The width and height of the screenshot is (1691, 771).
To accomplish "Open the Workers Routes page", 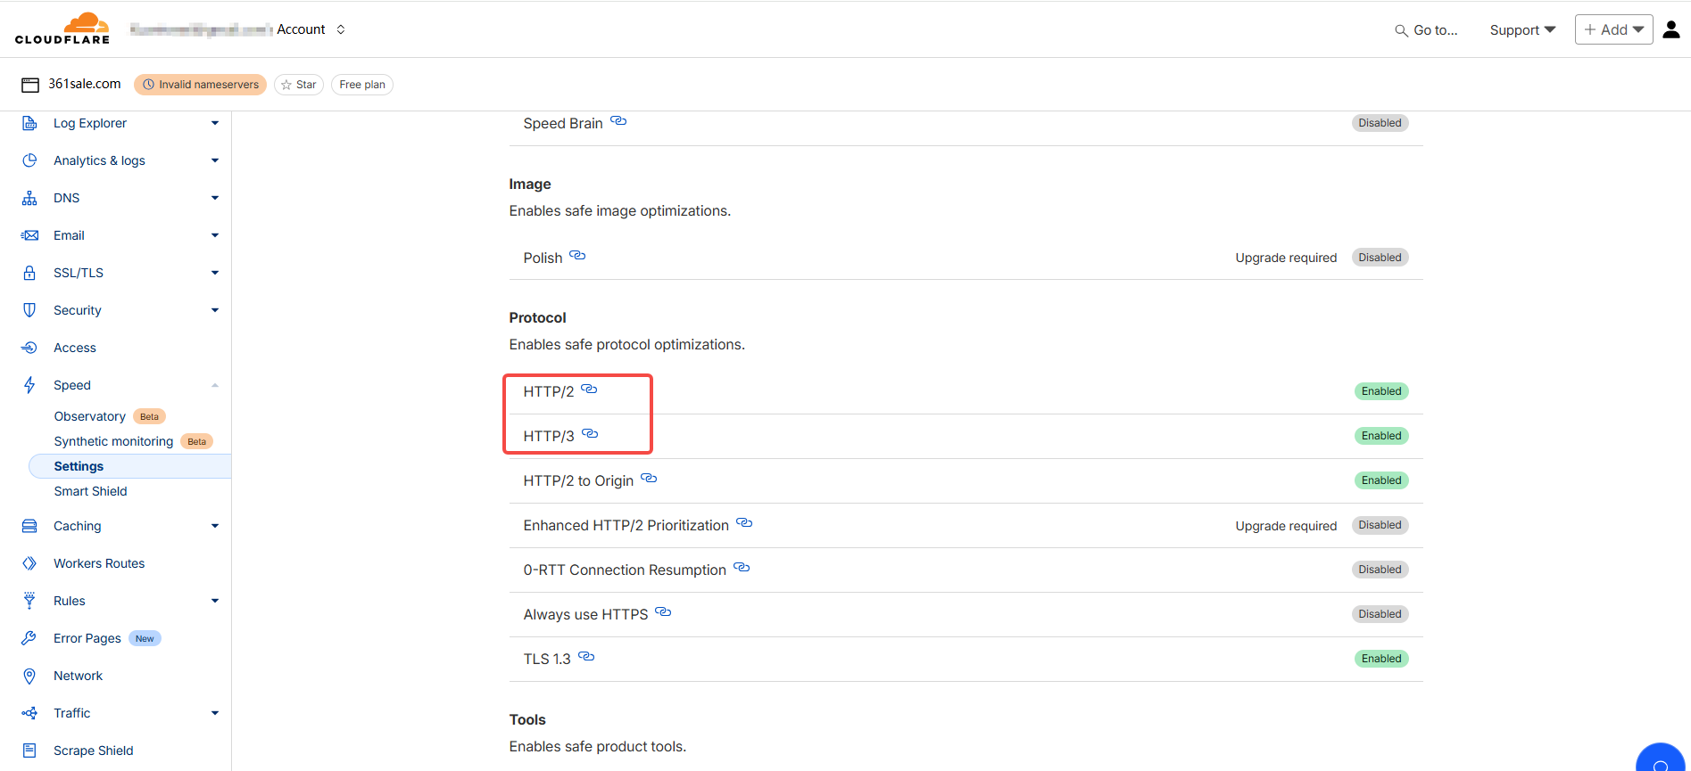I will point(99,563).
